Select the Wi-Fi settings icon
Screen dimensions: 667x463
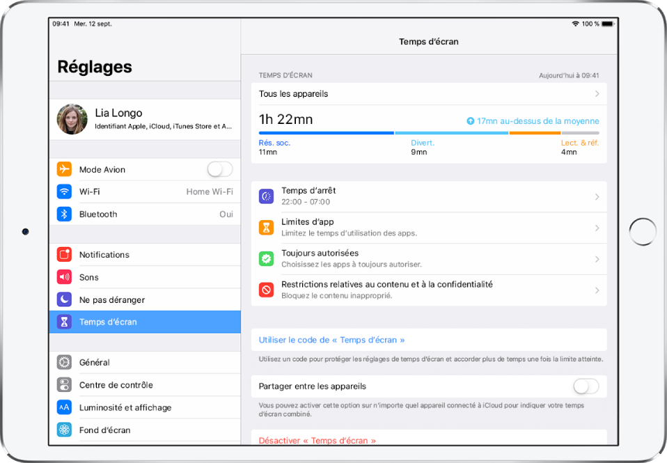click(x=64, y=191)
